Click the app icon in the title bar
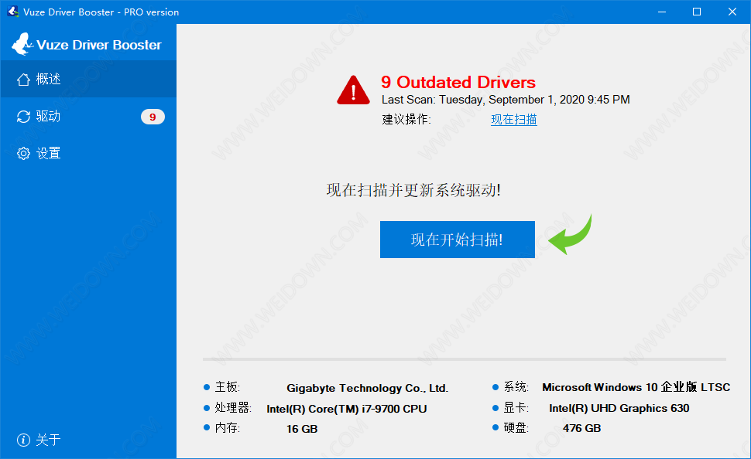 point(12,12)
